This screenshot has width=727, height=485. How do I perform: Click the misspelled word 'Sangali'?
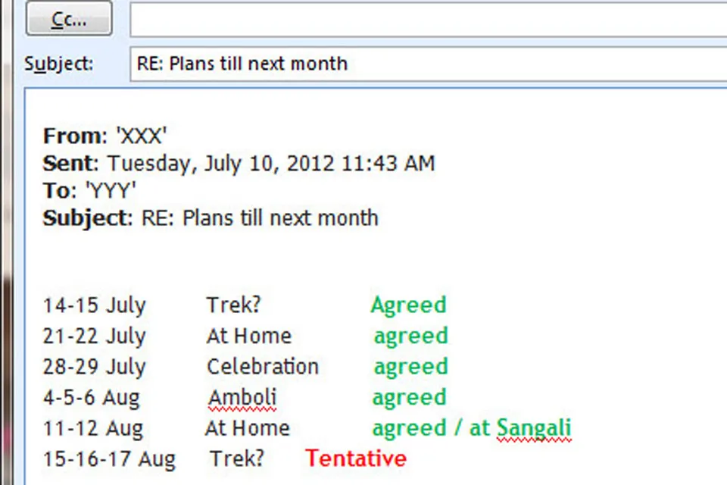[x=534, y=427]
